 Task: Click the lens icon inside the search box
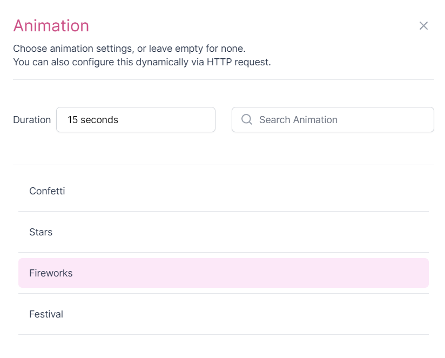(x=247, y=119)
